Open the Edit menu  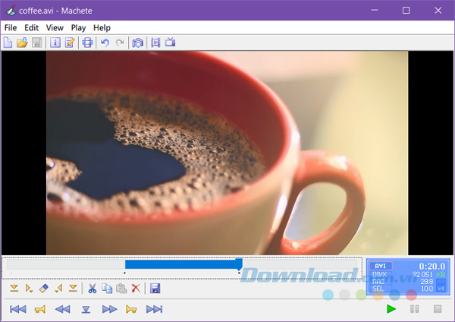tap(31, 27)
